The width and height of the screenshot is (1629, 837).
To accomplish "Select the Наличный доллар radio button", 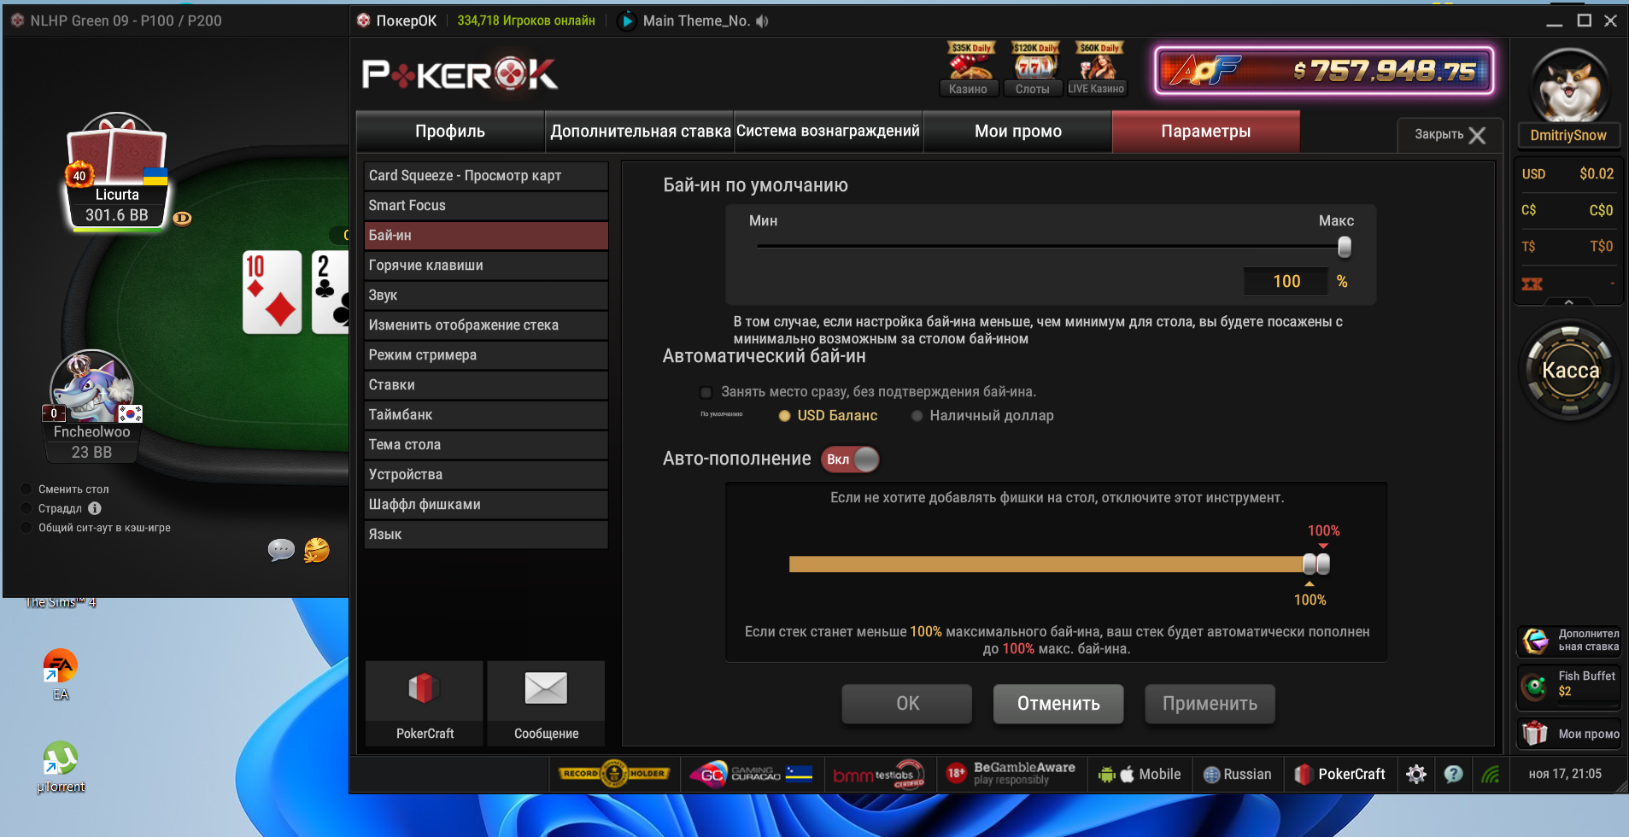I will pyautogui.click(x=917, y=416).
